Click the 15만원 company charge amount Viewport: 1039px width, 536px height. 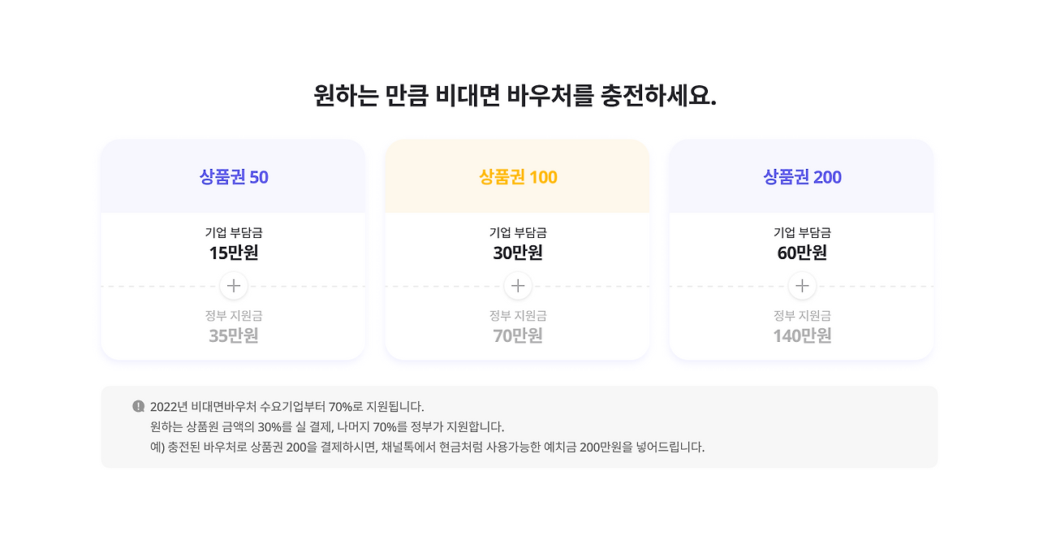tap(234, 253)
